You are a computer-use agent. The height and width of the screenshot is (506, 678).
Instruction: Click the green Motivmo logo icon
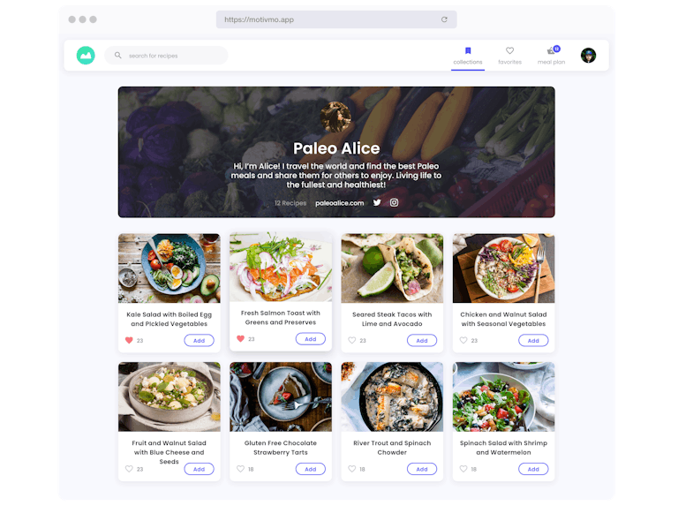pos(86,56)
